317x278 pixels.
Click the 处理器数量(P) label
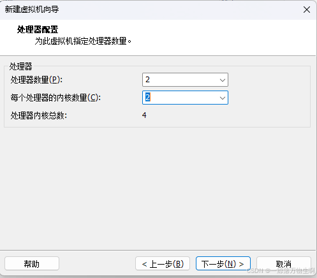[x=36, y=80]
